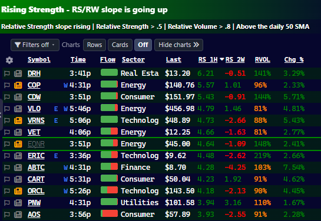The height and width of the screenshot is (221, 321).
Task: Click the E earnings marker for ERIC
Action: [x=56, y=156]
